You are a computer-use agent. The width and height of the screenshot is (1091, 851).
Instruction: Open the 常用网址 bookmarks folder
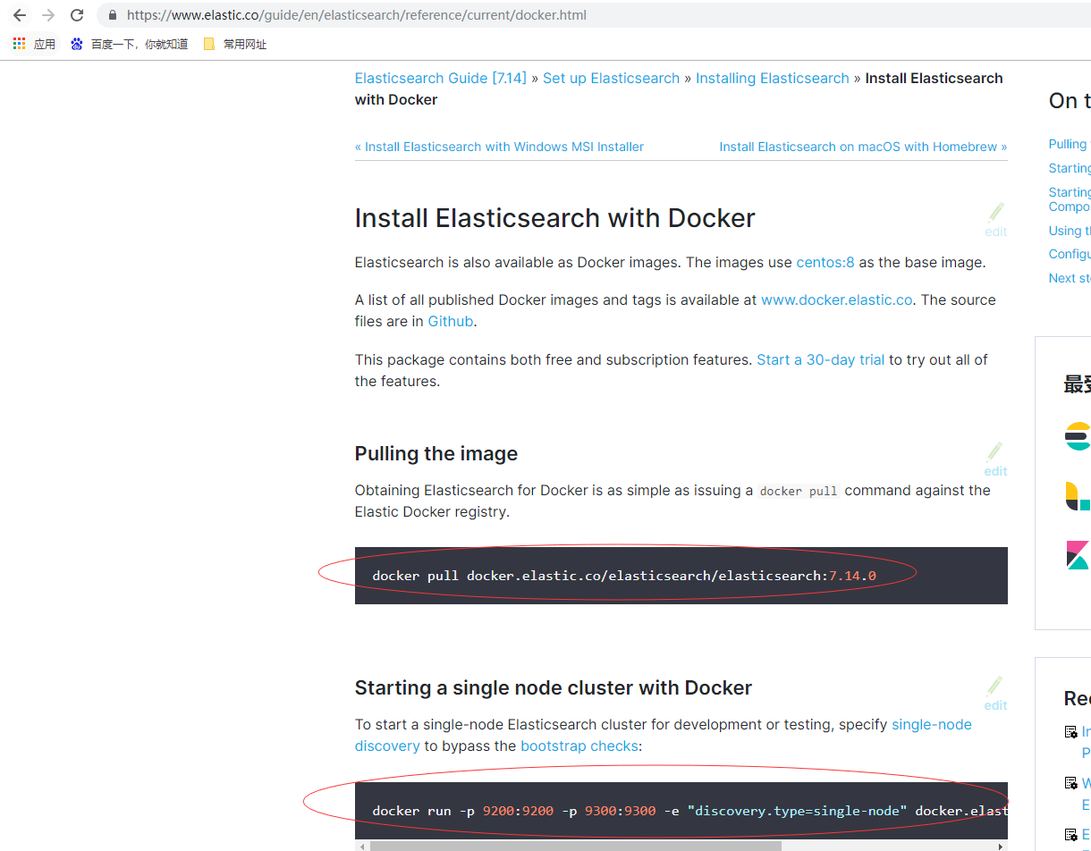(x=235, y=44)
